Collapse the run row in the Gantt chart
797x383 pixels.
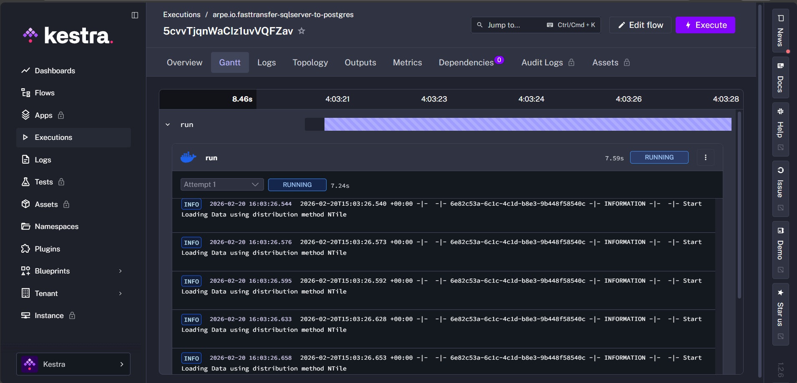pyautogui.click(x=167, y=124)
